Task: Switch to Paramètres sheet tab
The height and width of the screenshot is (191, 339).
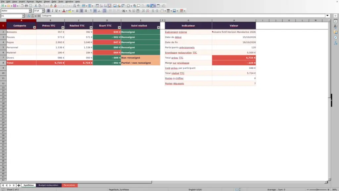Action: (x=70, y=185)
